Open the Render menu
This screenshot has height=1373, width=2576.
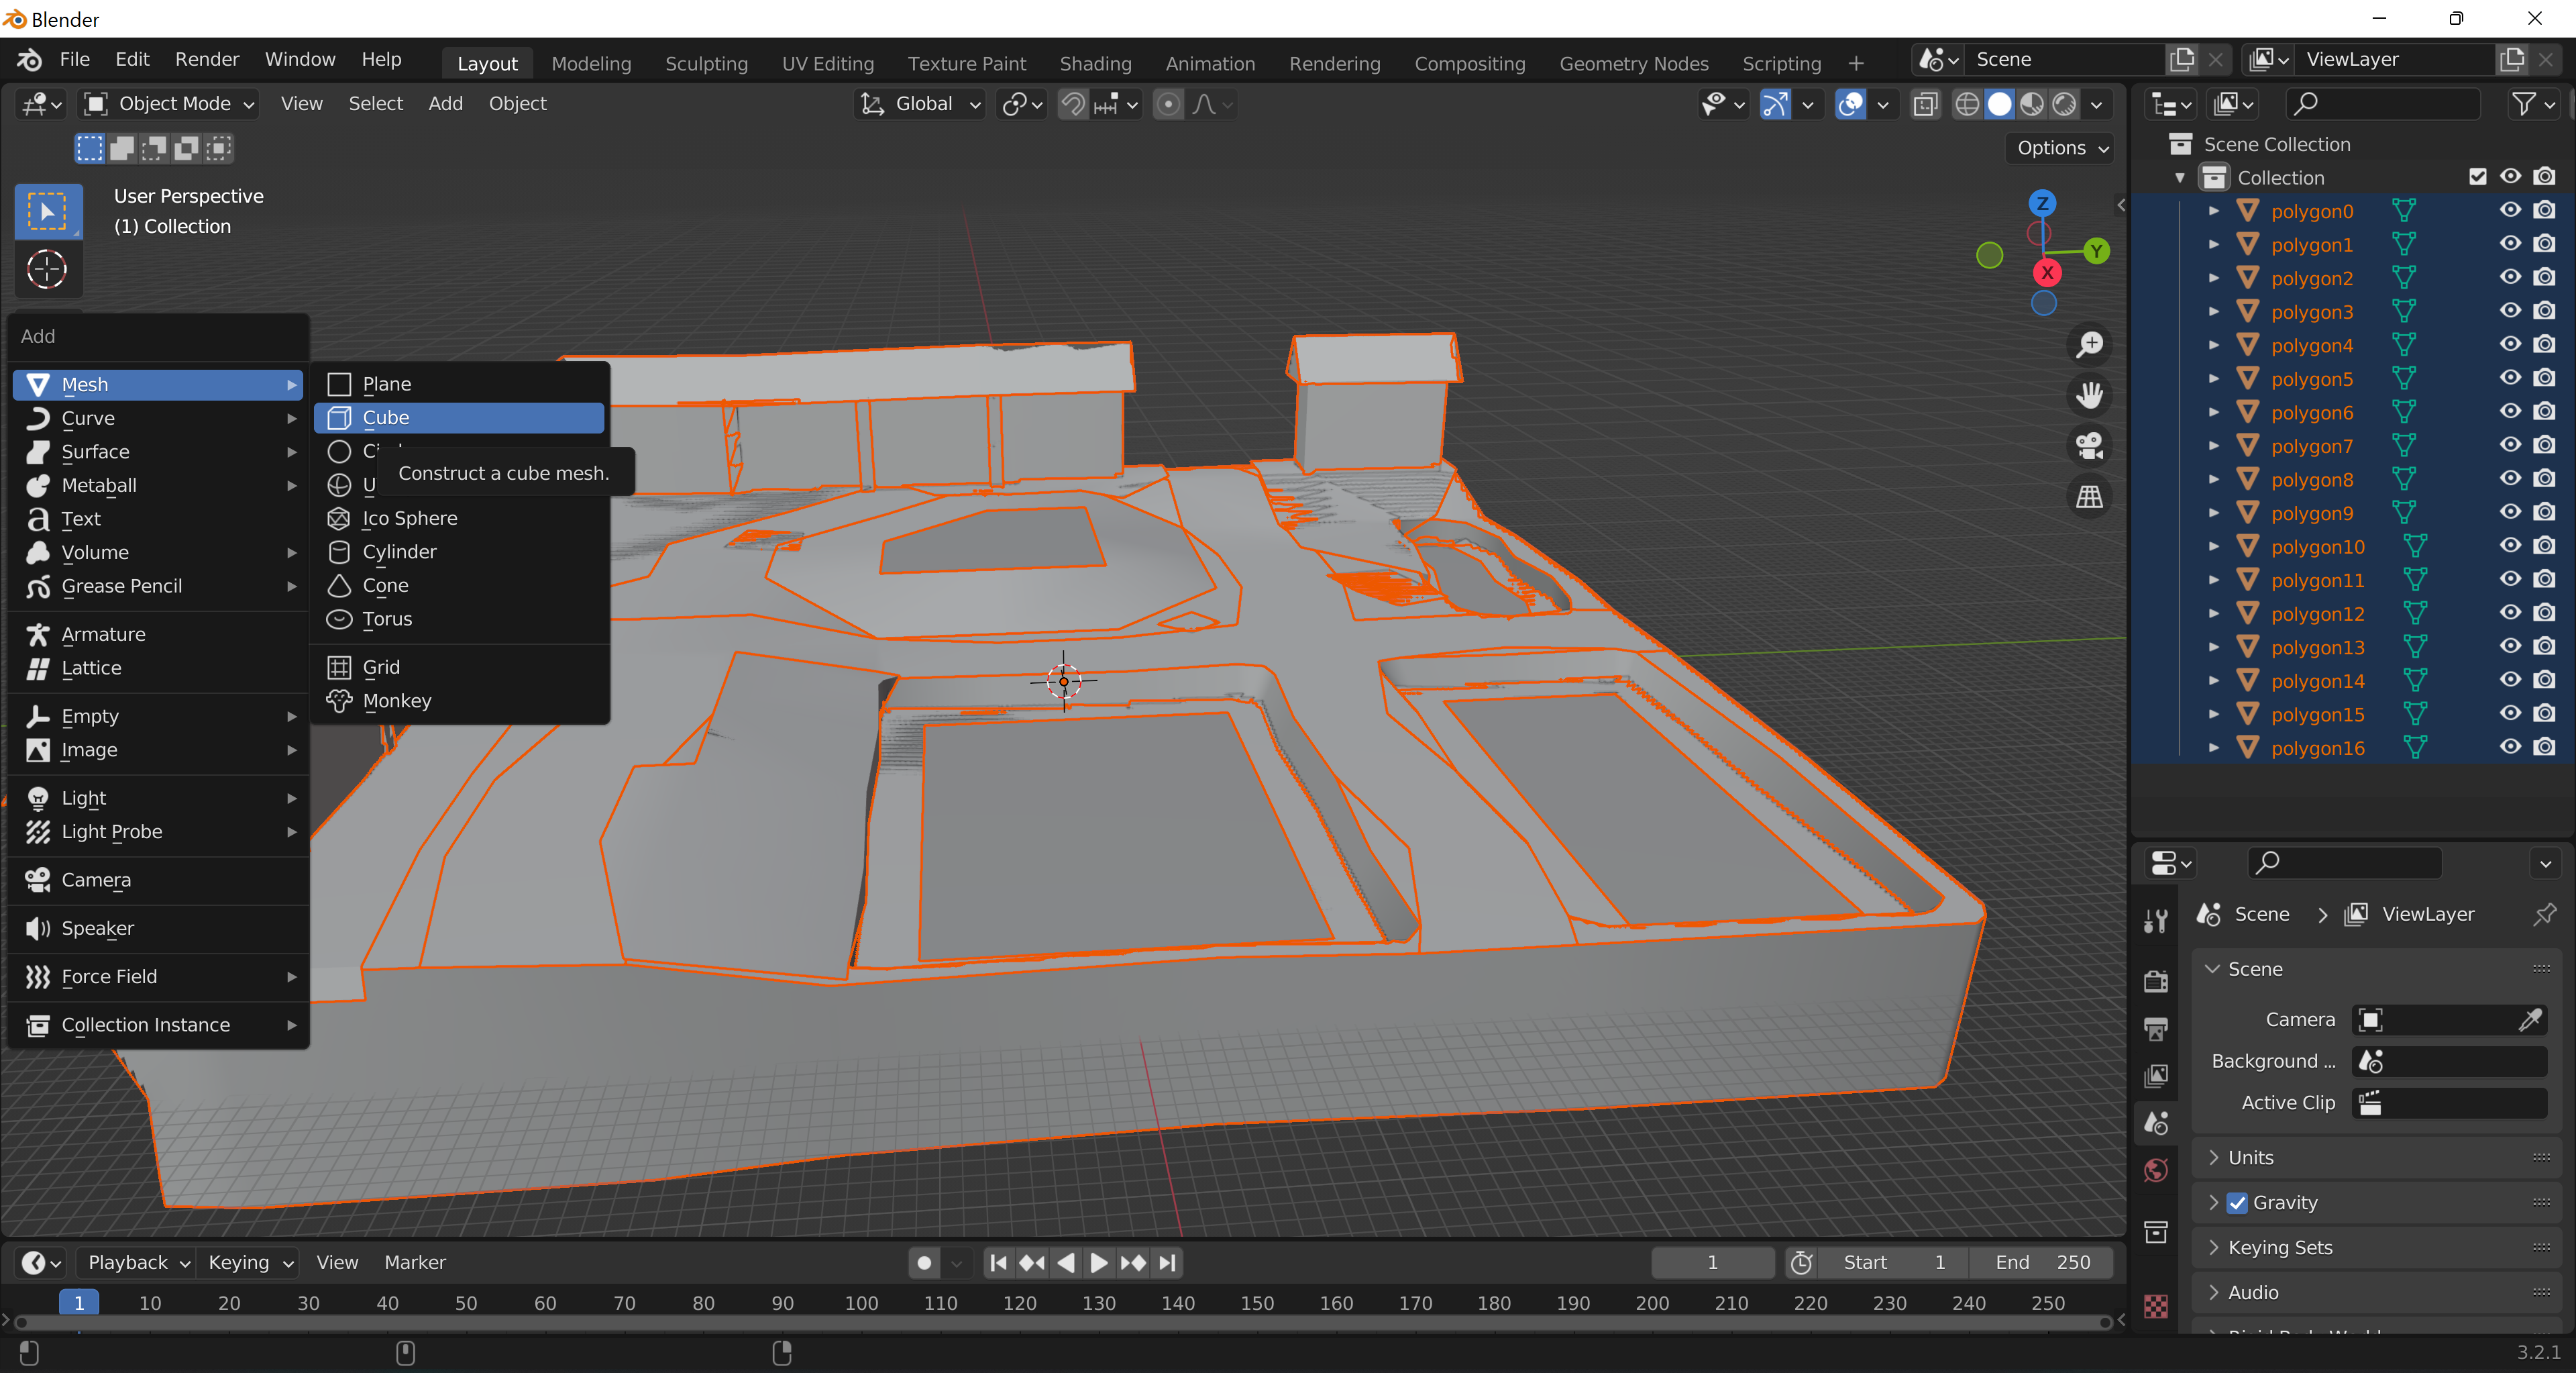tap(206, 59)
